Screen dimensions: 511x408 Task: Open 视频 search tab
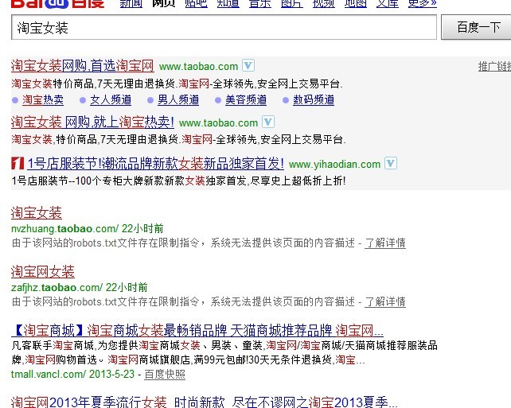coord(324,3)
